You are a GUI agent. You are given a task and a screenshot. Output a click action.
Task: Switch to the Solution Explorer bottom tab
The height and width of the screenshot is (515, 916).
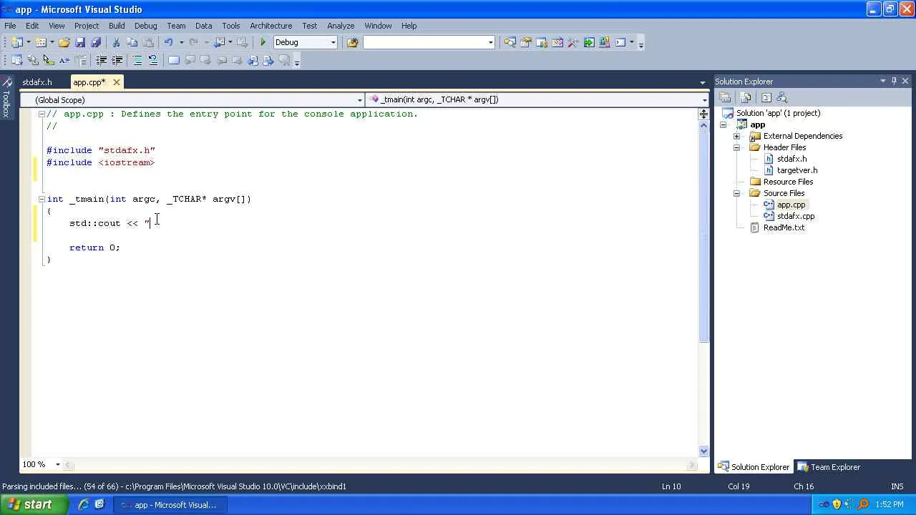[753, 467]
